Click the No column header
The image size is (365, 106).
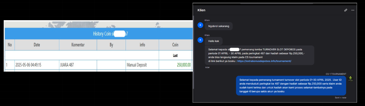point(10,45)
